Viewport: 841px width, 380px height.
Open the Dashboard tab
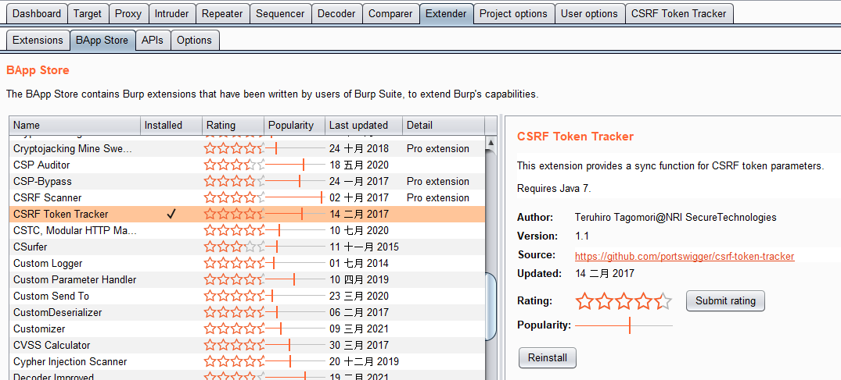37,13
